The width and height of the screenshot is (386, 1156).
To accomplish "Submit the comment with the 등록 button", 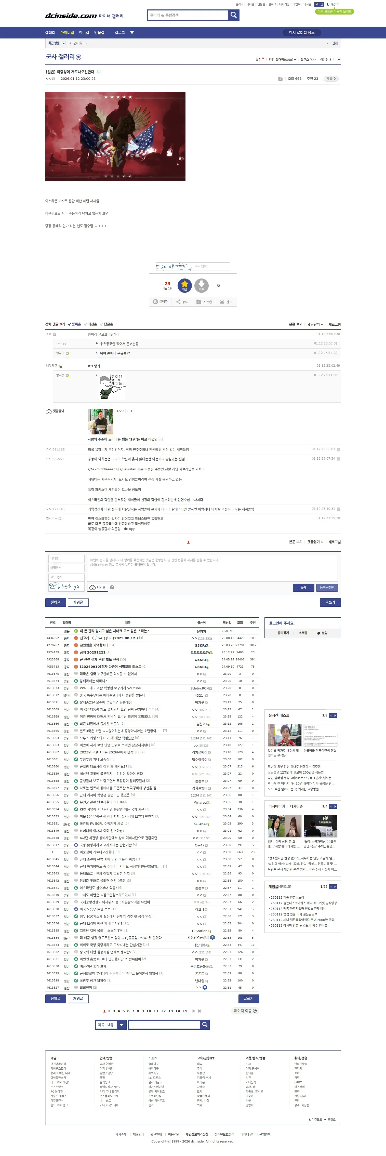I will click(x=303, y=587).
